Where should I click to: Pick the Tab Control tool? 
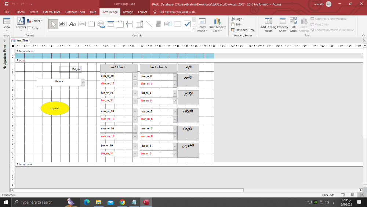(91, 24)
